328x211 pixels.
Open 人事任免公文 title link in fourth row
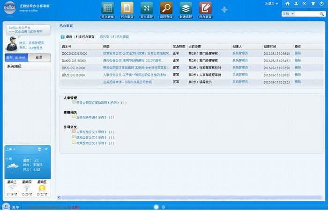[136, 75]
